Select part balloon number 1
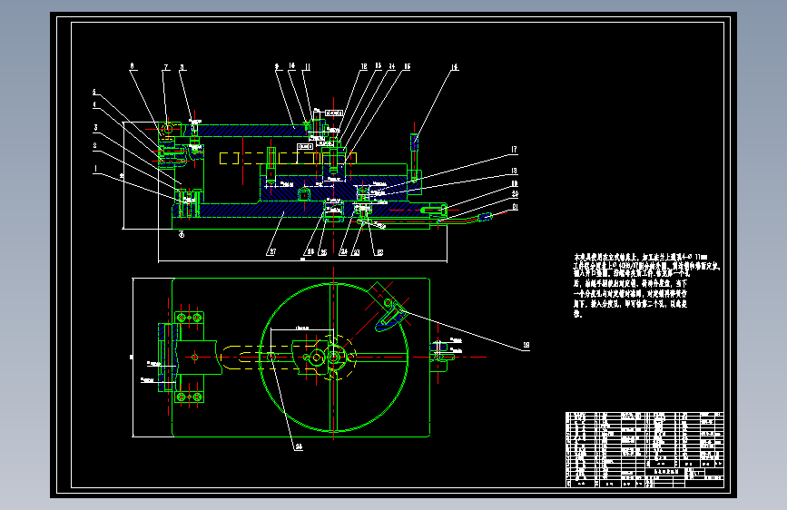This screenshot has width=787, height=510. tap(95, 170)
